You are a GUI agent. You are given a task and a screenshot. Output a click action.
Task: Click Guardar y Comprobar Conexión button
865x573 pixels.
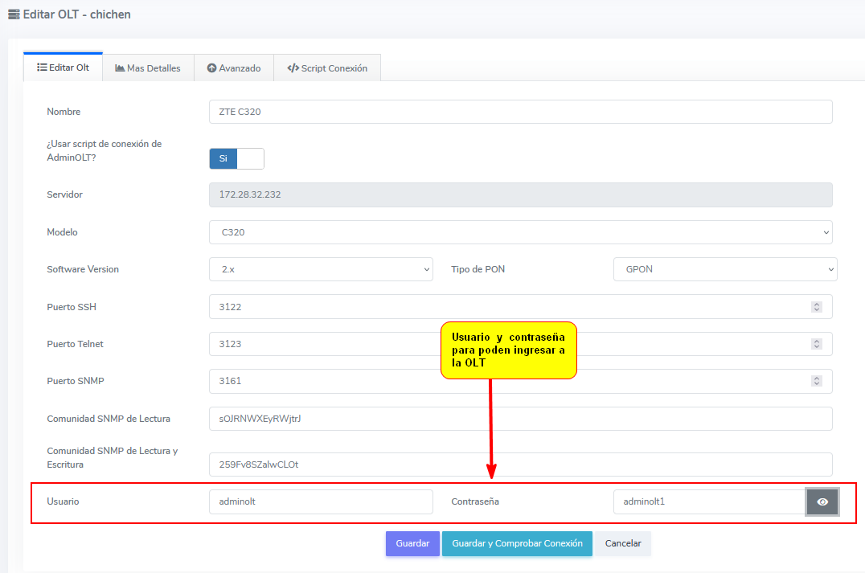517,543
